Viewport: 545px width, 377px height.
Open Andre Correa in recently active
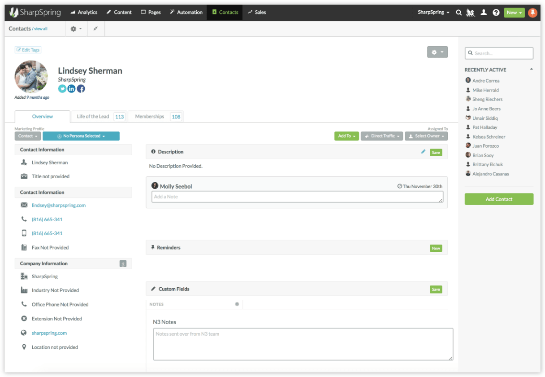pyautogui.click(x=485, y=81)
